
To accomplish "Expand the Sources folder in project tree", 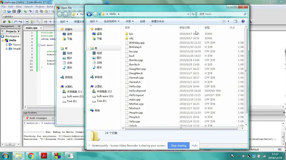I will (6, 44).
